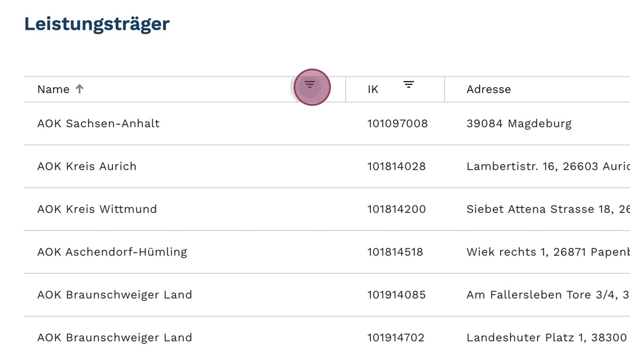The width and height of the screenshot is (630, 352).
Task: Toggle sort arrow next to Name
Action: [80, 89]
